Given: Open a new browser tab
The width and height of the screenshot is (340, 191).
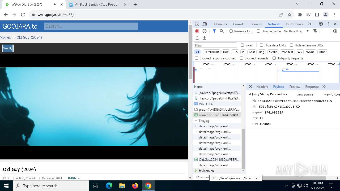Looking at the screenshot, I should pyautogui.click(x=135, y=5).
